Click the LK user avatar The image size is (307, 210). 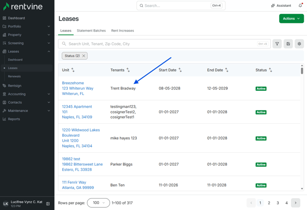(5, 204)
